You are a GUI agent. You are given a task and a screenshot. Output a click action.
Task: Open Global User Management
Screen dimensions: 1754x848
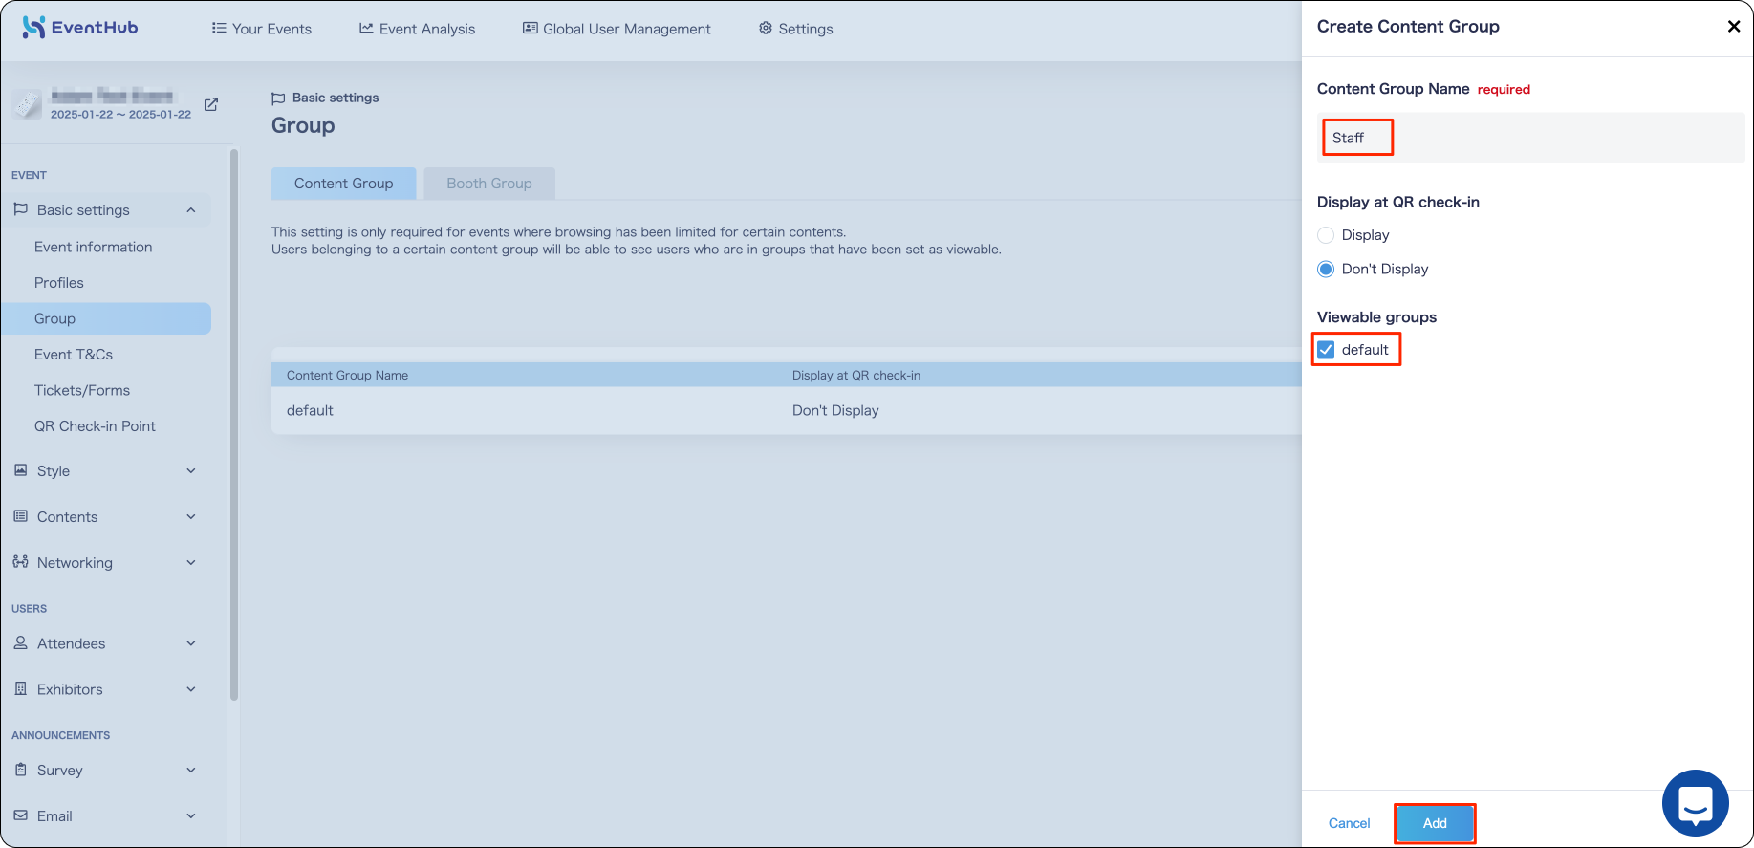(x=617, y=29)
